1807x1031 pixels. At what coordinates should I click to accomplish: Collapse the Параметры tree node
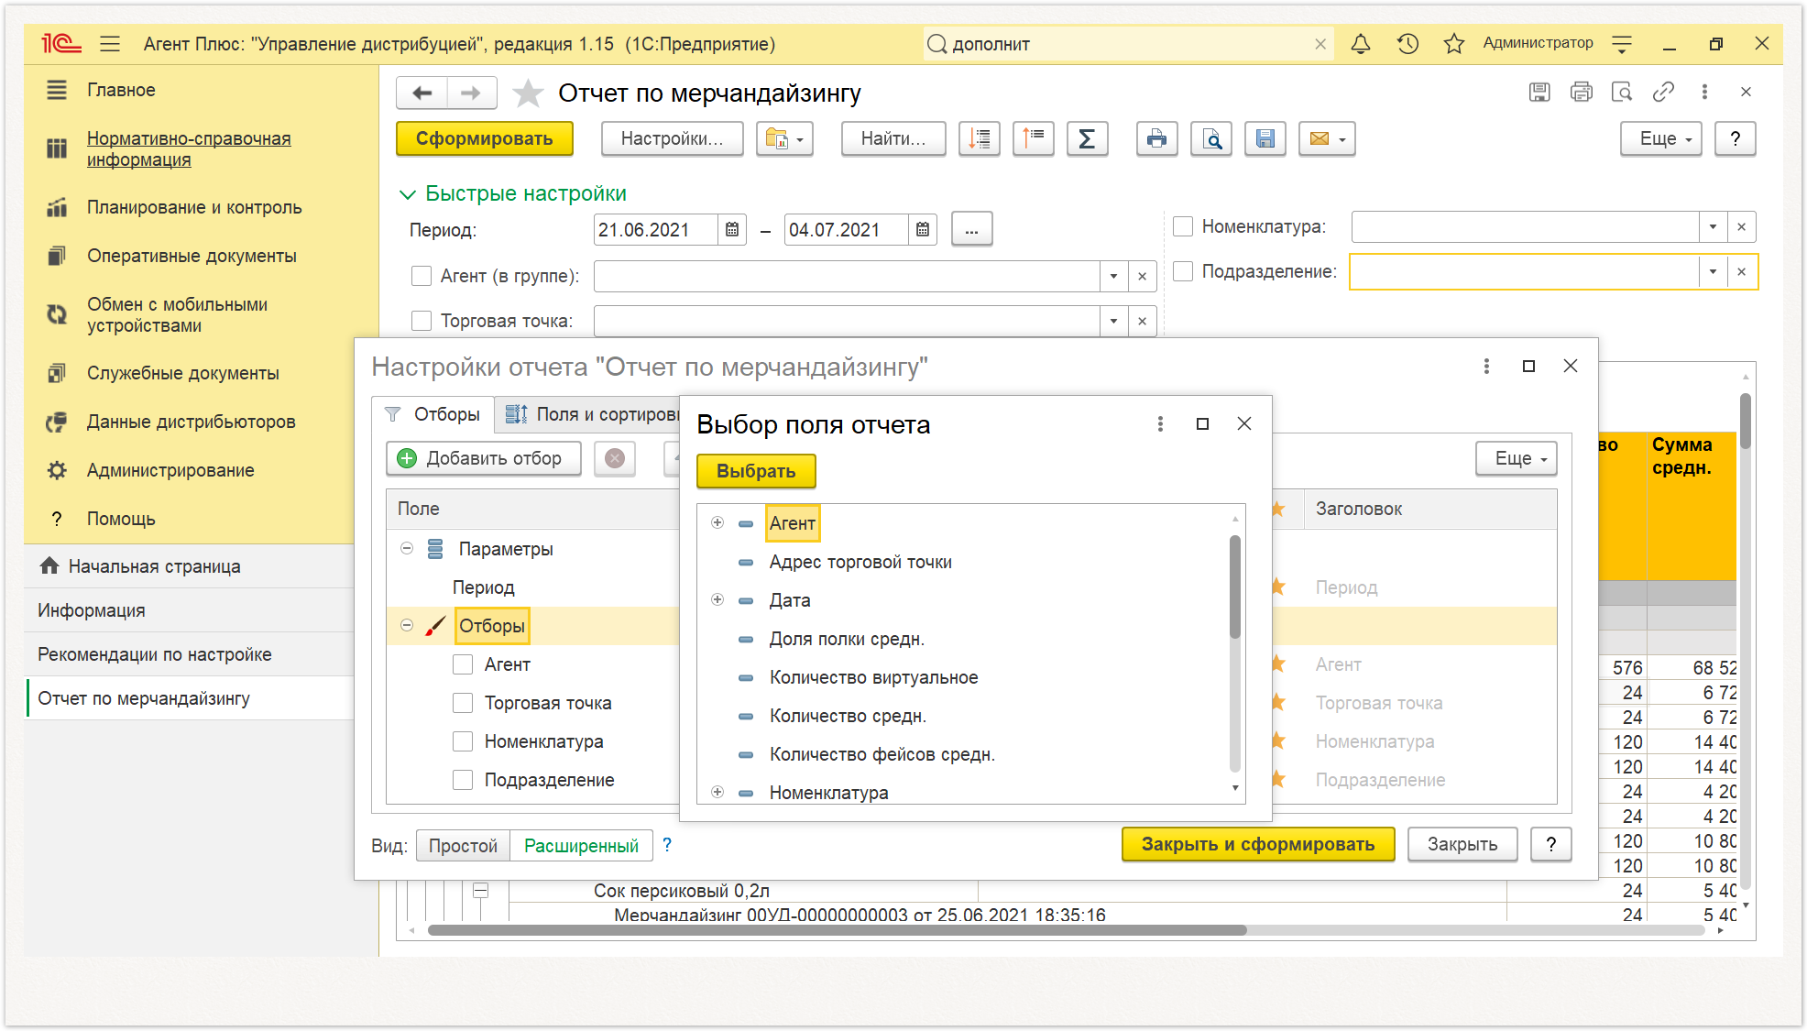tap(407, 548)
